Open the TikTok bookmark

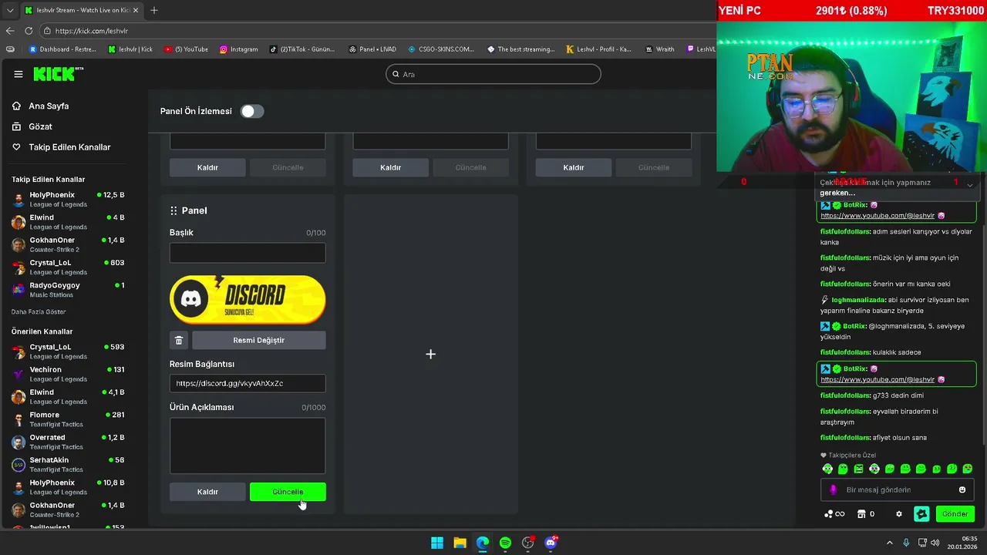pos(302,49)
